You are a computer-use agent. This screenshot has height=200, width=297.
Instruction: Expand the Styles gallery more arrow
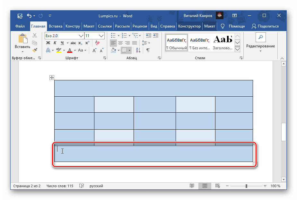[x=237, y=50]
